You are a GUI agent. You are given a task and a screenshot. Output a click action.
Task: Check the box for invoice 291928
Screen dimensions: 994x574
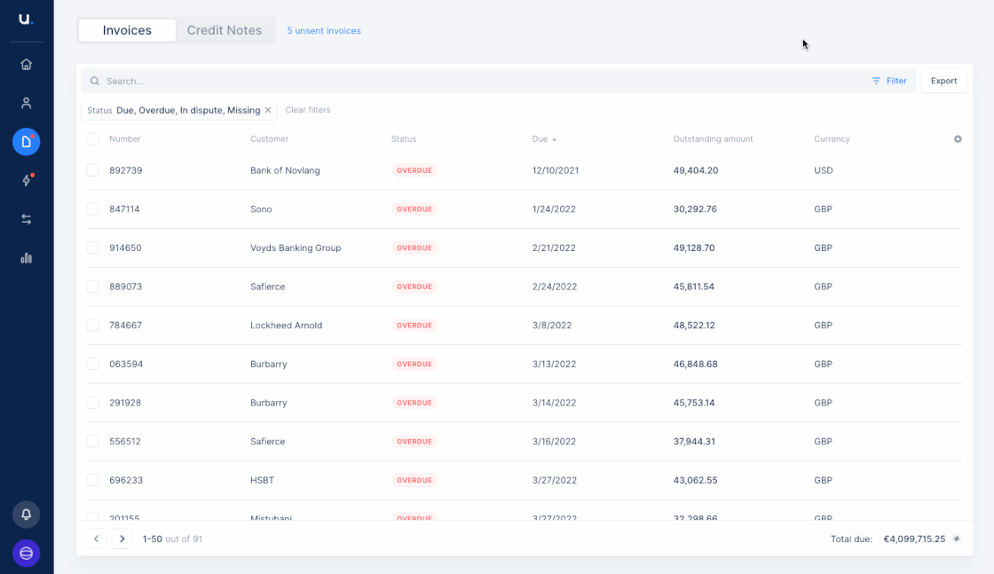[92, 402]
